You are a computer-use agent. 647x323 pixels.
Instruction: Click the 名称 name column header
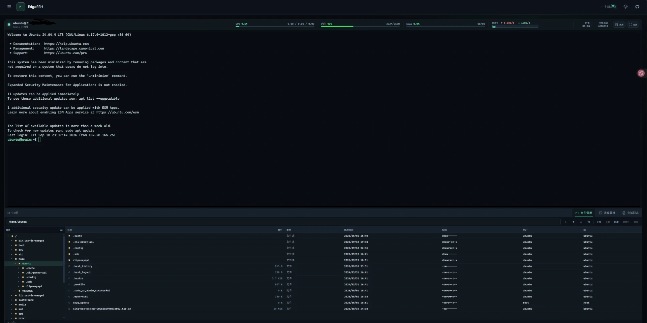70,230
